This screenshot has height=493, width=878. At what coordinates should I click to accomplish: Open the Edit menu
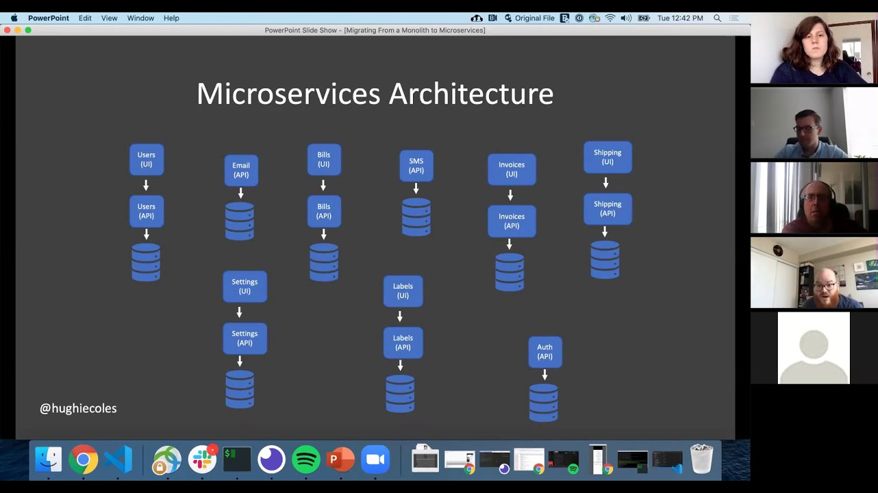point(85,18)
